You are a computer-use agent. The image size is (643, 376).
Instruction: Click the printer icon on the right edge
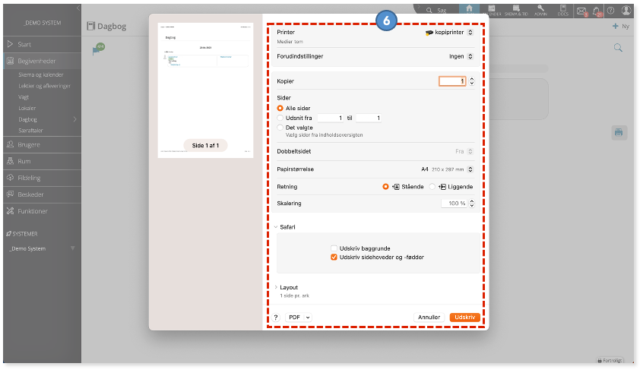[x=619, y=132]
